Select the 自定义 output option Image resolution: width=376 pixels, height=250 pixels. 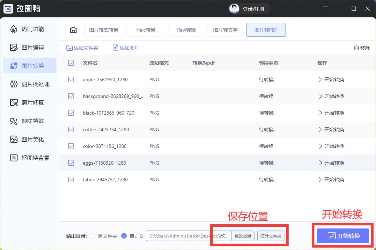(124, 236)
